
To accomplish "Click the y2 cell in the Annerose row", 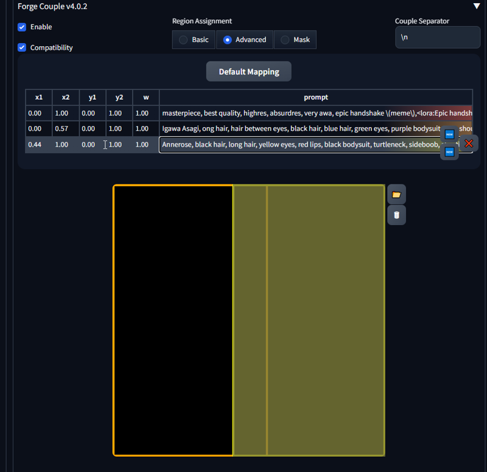I will point(119,145).
